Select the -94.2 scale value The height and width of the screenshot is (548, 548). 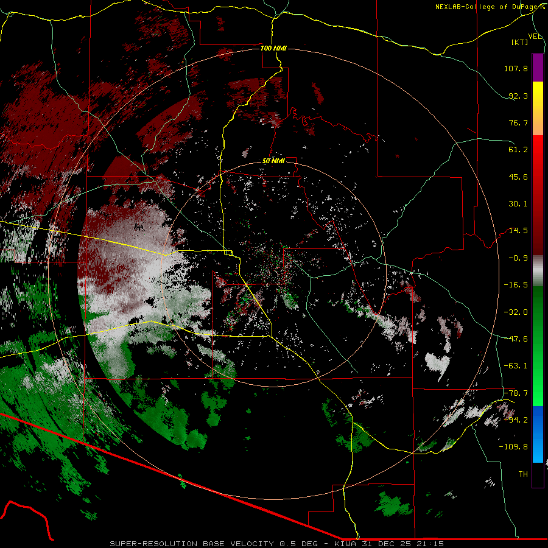[x=516, y=420]
